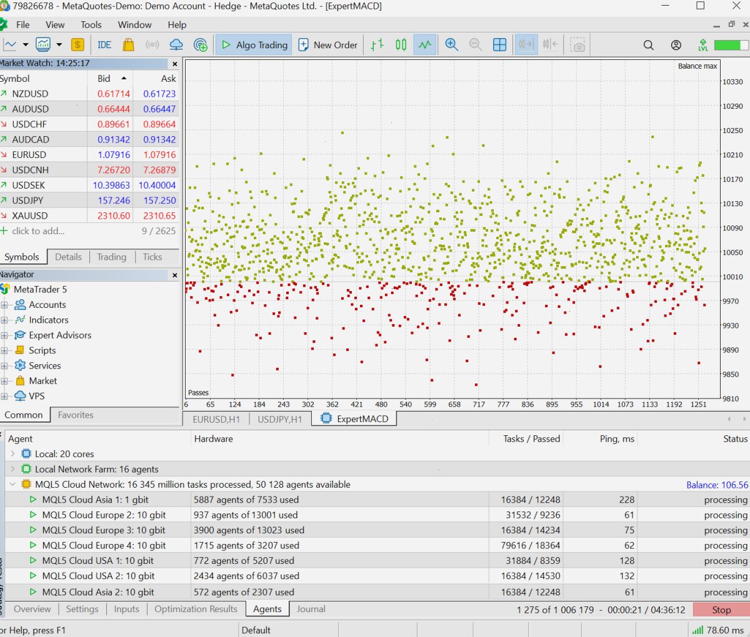750x637 pixels.
Task: Zoom in on the chart
Action: click(x=451, y=45)
